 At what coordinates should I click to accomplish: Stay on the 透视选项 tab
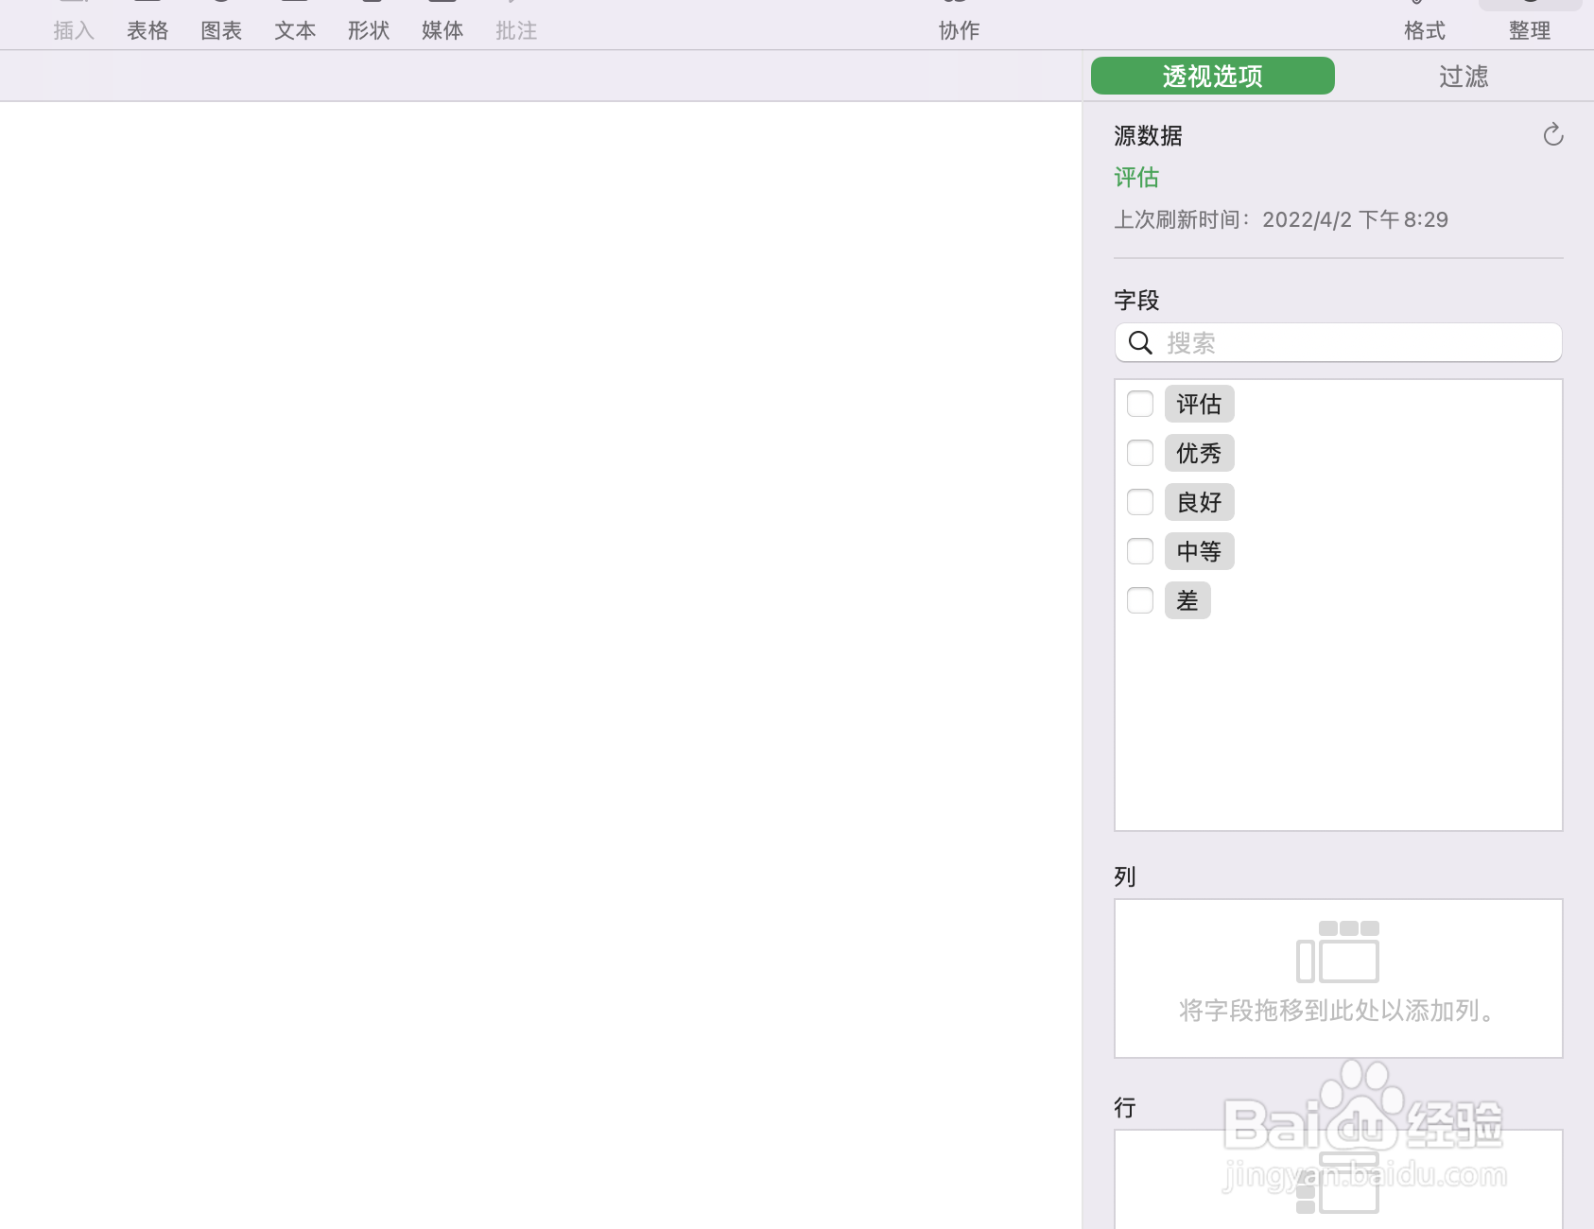pyautogui.click(x=1213, y=76)
